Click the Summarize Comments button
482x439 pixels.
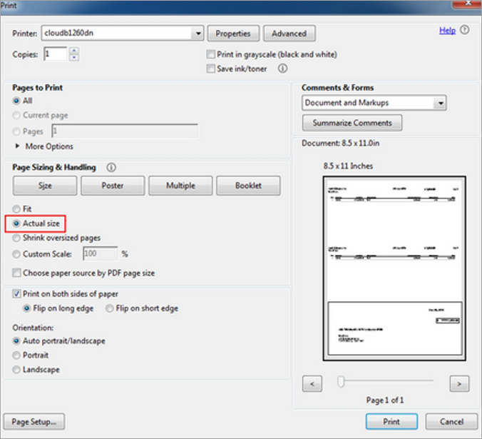pyautogui.click(x=352, y=123)
